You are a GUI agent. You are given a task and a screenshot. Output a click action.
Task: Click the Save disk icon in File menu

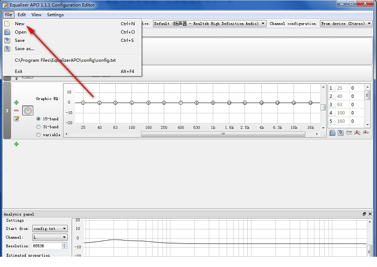[x=7, y=40]
